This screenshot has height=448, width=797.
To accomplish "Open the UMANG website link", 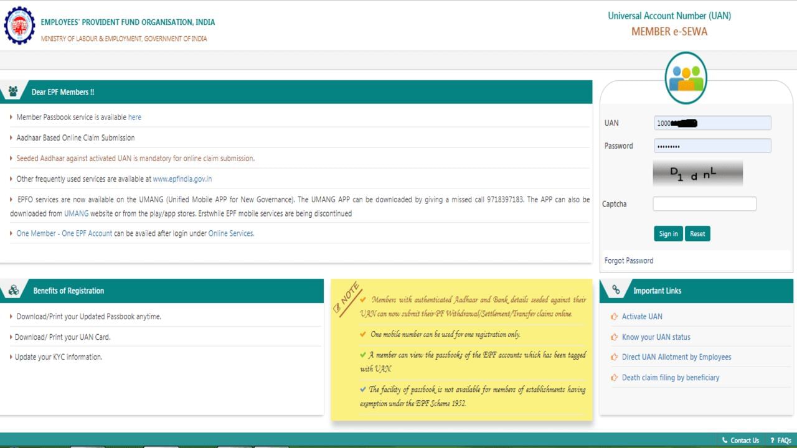I will (x=77, y=213).
